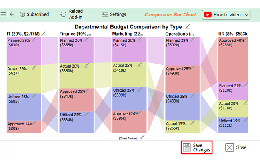The height and width of the screenshot is (167, 260).
Task: Edit the chart title pencil icon
Action: 188,26
